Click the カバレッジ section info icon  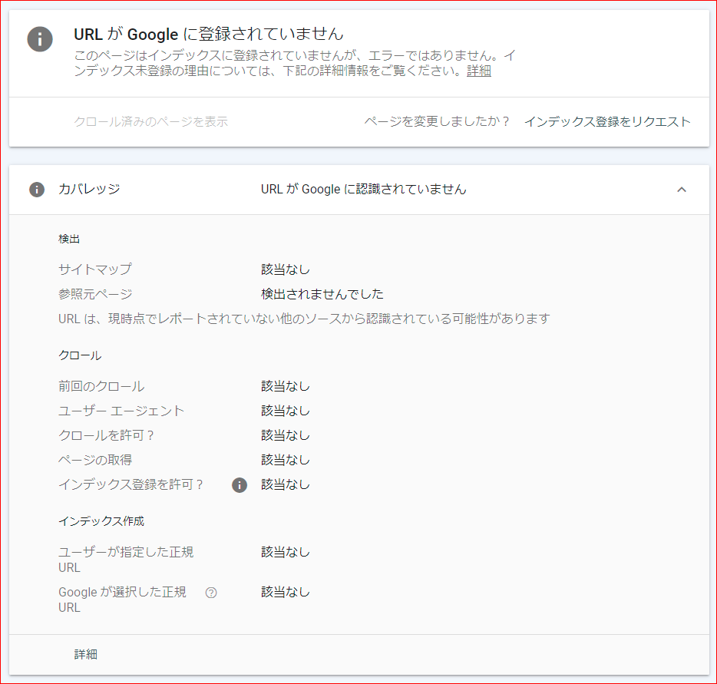tap(36, 189)
